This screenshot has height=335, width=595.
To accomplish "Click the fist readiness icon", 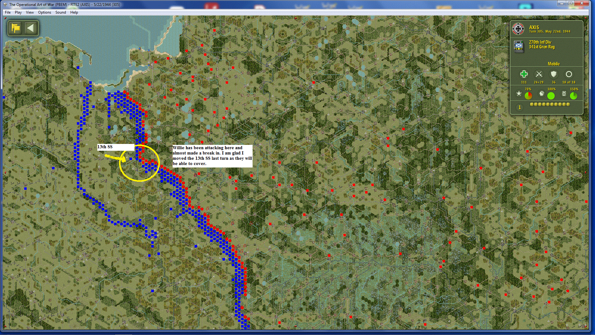I will click(541, 93).
